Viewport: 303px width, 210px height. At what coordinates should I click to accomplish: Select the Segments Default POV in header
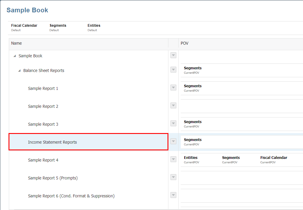click(x=58, y=27)
